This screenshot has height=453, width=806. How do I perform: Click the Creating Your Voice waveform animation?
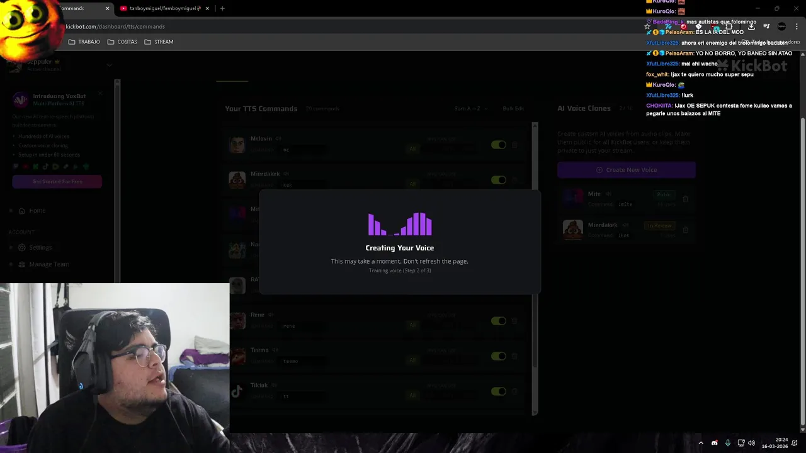[400, 224]
